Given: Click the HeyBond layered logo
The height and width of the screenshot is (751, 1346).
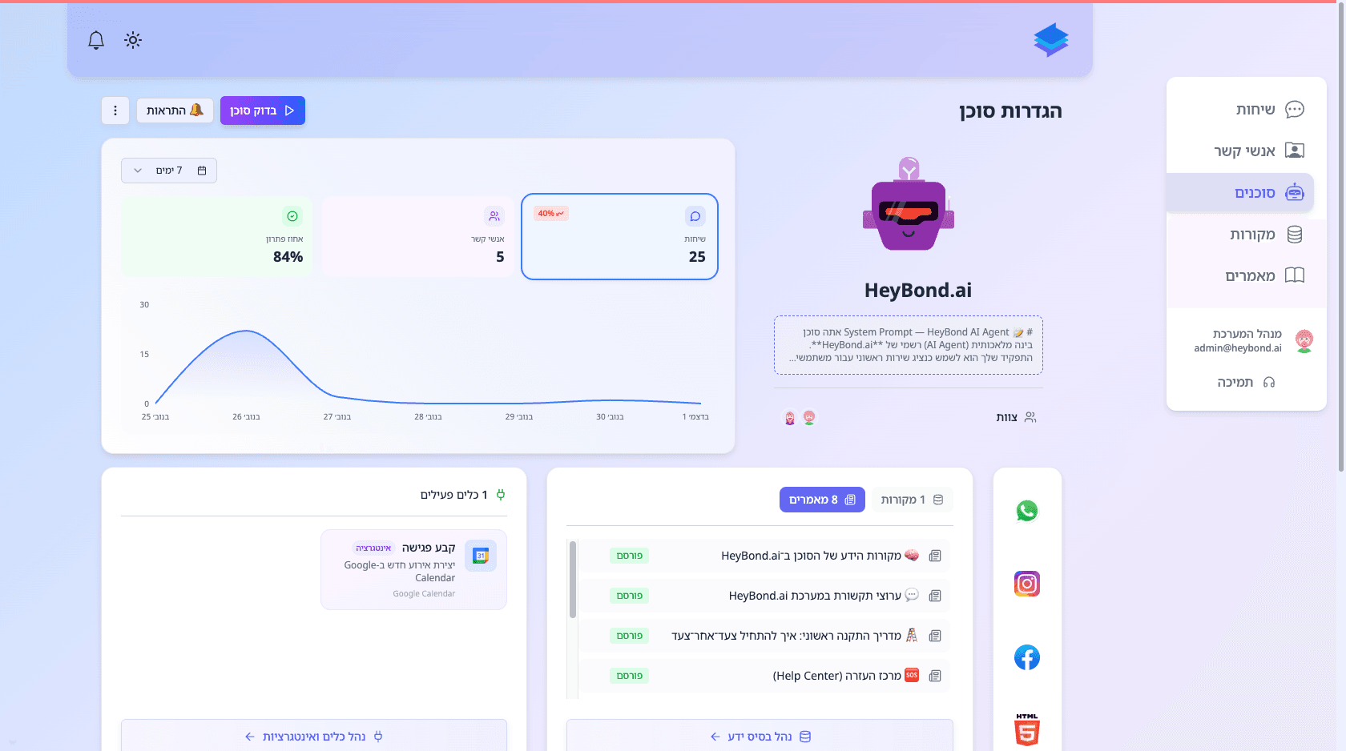Looking at the screenshot, I should point(1050,40).
